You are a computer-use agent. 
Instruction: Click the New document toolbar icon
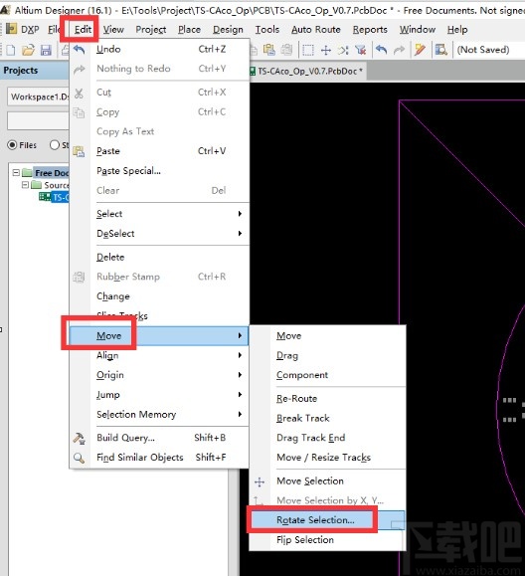(11, 50)
